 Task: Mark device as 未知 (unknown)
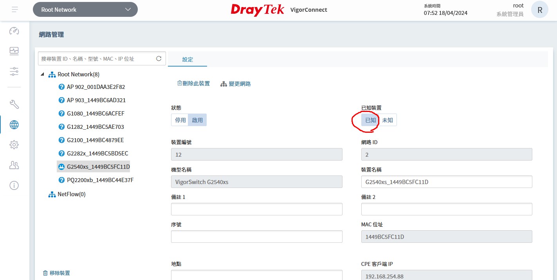tap(388, 120)
